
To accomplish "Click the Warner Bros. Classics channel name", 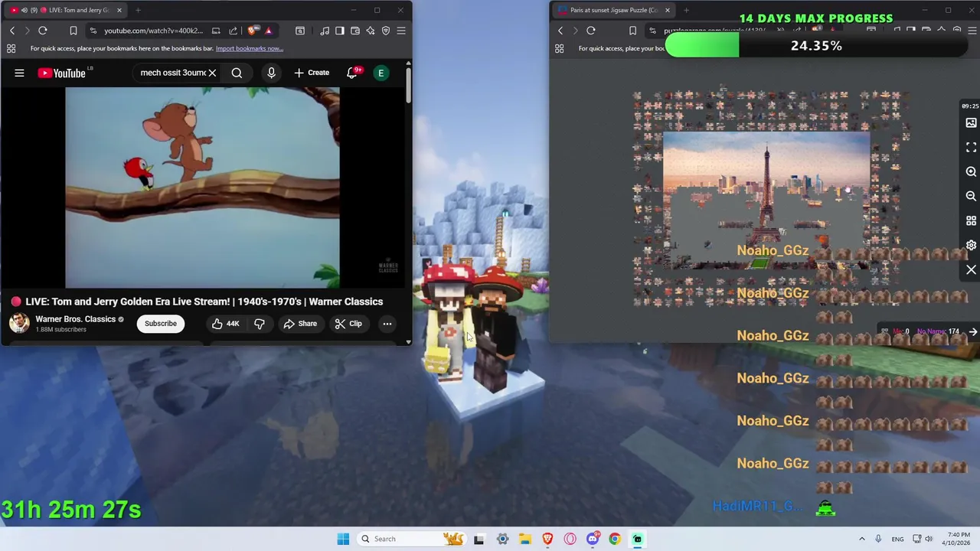I will pyautogui.click(x=76, y=319).
